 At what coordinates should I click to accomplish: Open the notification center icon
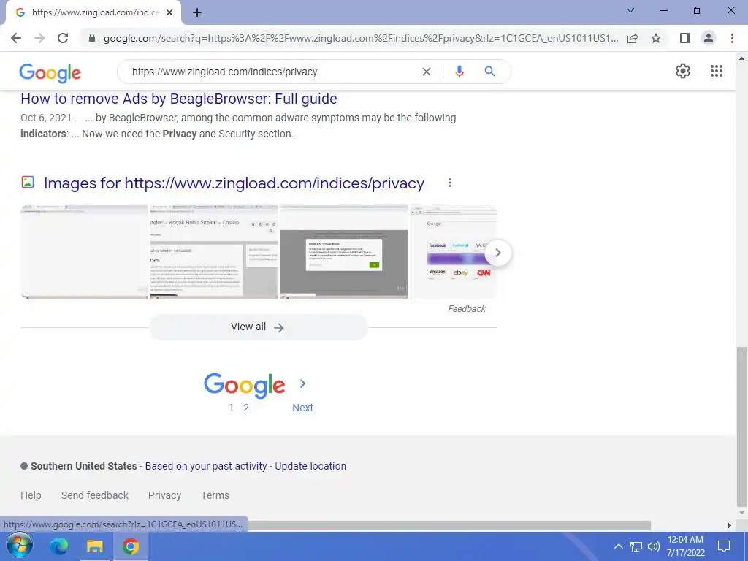[724, 546]
